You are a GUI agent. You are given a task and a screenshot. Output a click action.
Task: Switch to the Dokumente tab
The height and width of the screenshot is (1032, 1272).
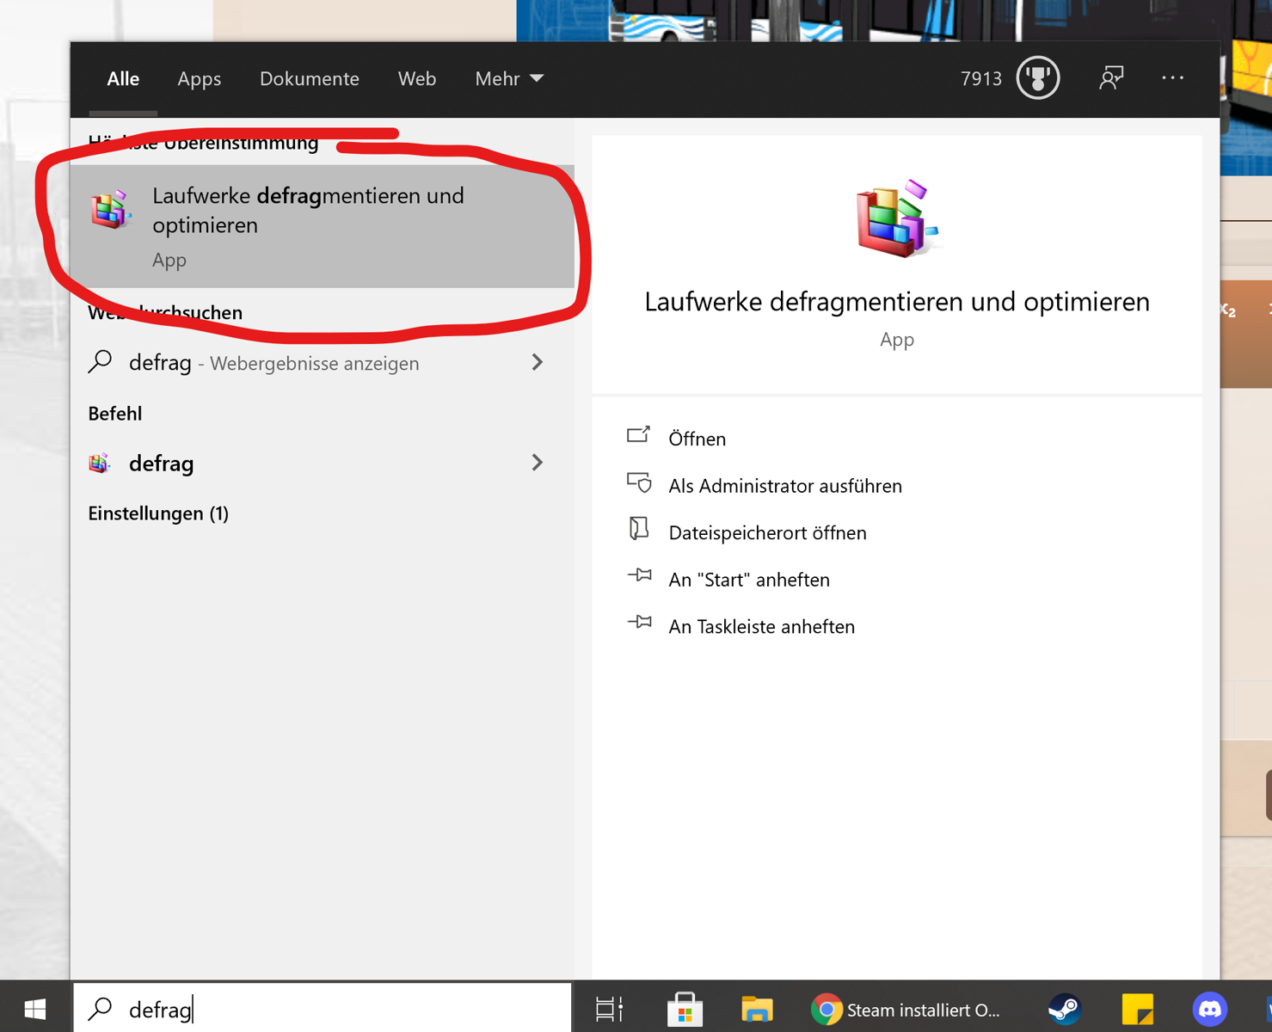tap(309, 78)
